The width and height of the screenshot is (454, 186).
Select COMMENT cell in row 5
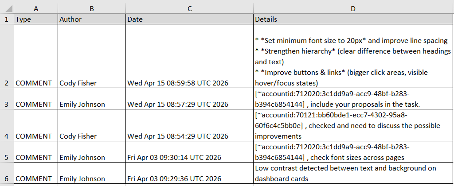[36, 152]
